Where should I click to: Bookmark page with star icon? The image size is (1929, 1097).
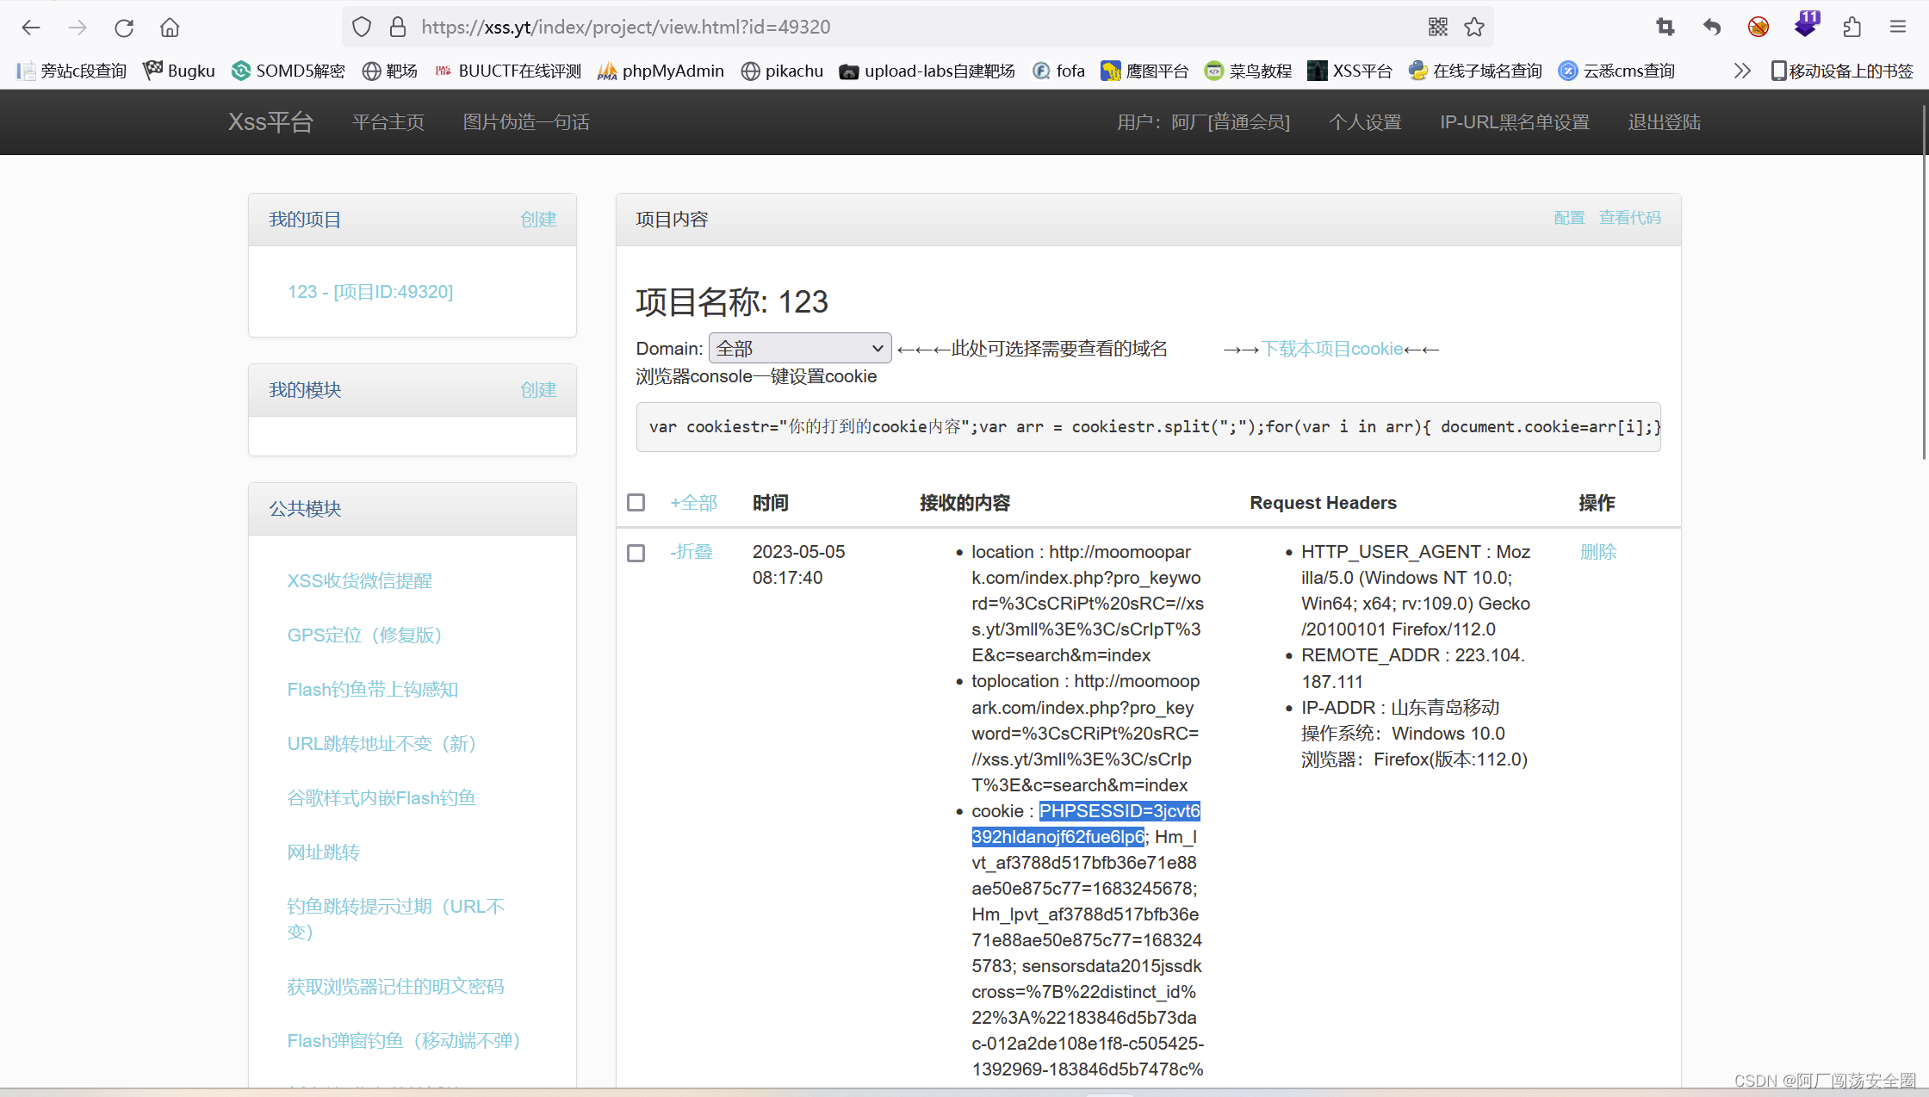point(1474,28)
